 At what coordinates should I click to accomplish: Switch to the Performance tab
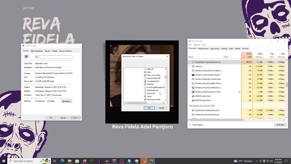point(203,49)
